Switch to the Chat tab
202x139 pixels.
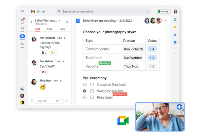pos(37,29)
